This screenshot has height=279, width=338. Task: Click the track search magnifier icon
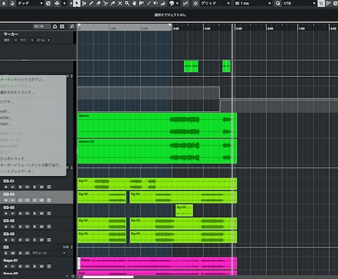coord(72,26)
